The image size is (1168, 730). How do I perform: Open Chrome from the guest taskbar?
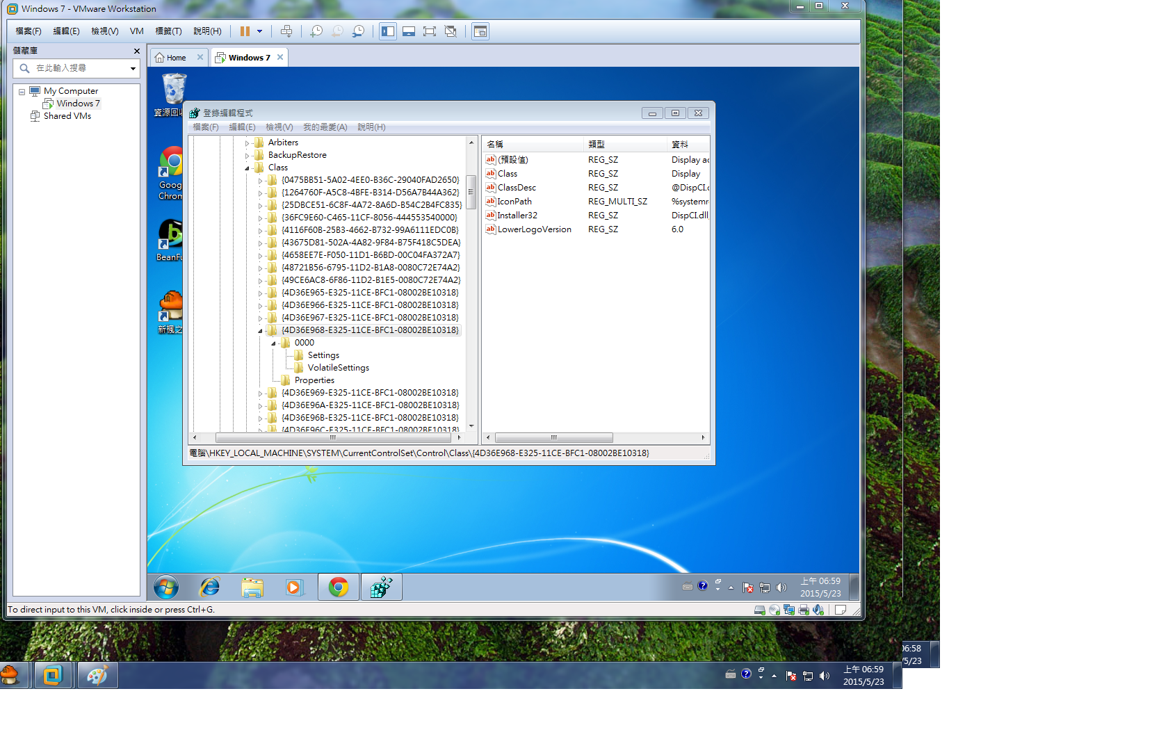[x=339, y=587]
